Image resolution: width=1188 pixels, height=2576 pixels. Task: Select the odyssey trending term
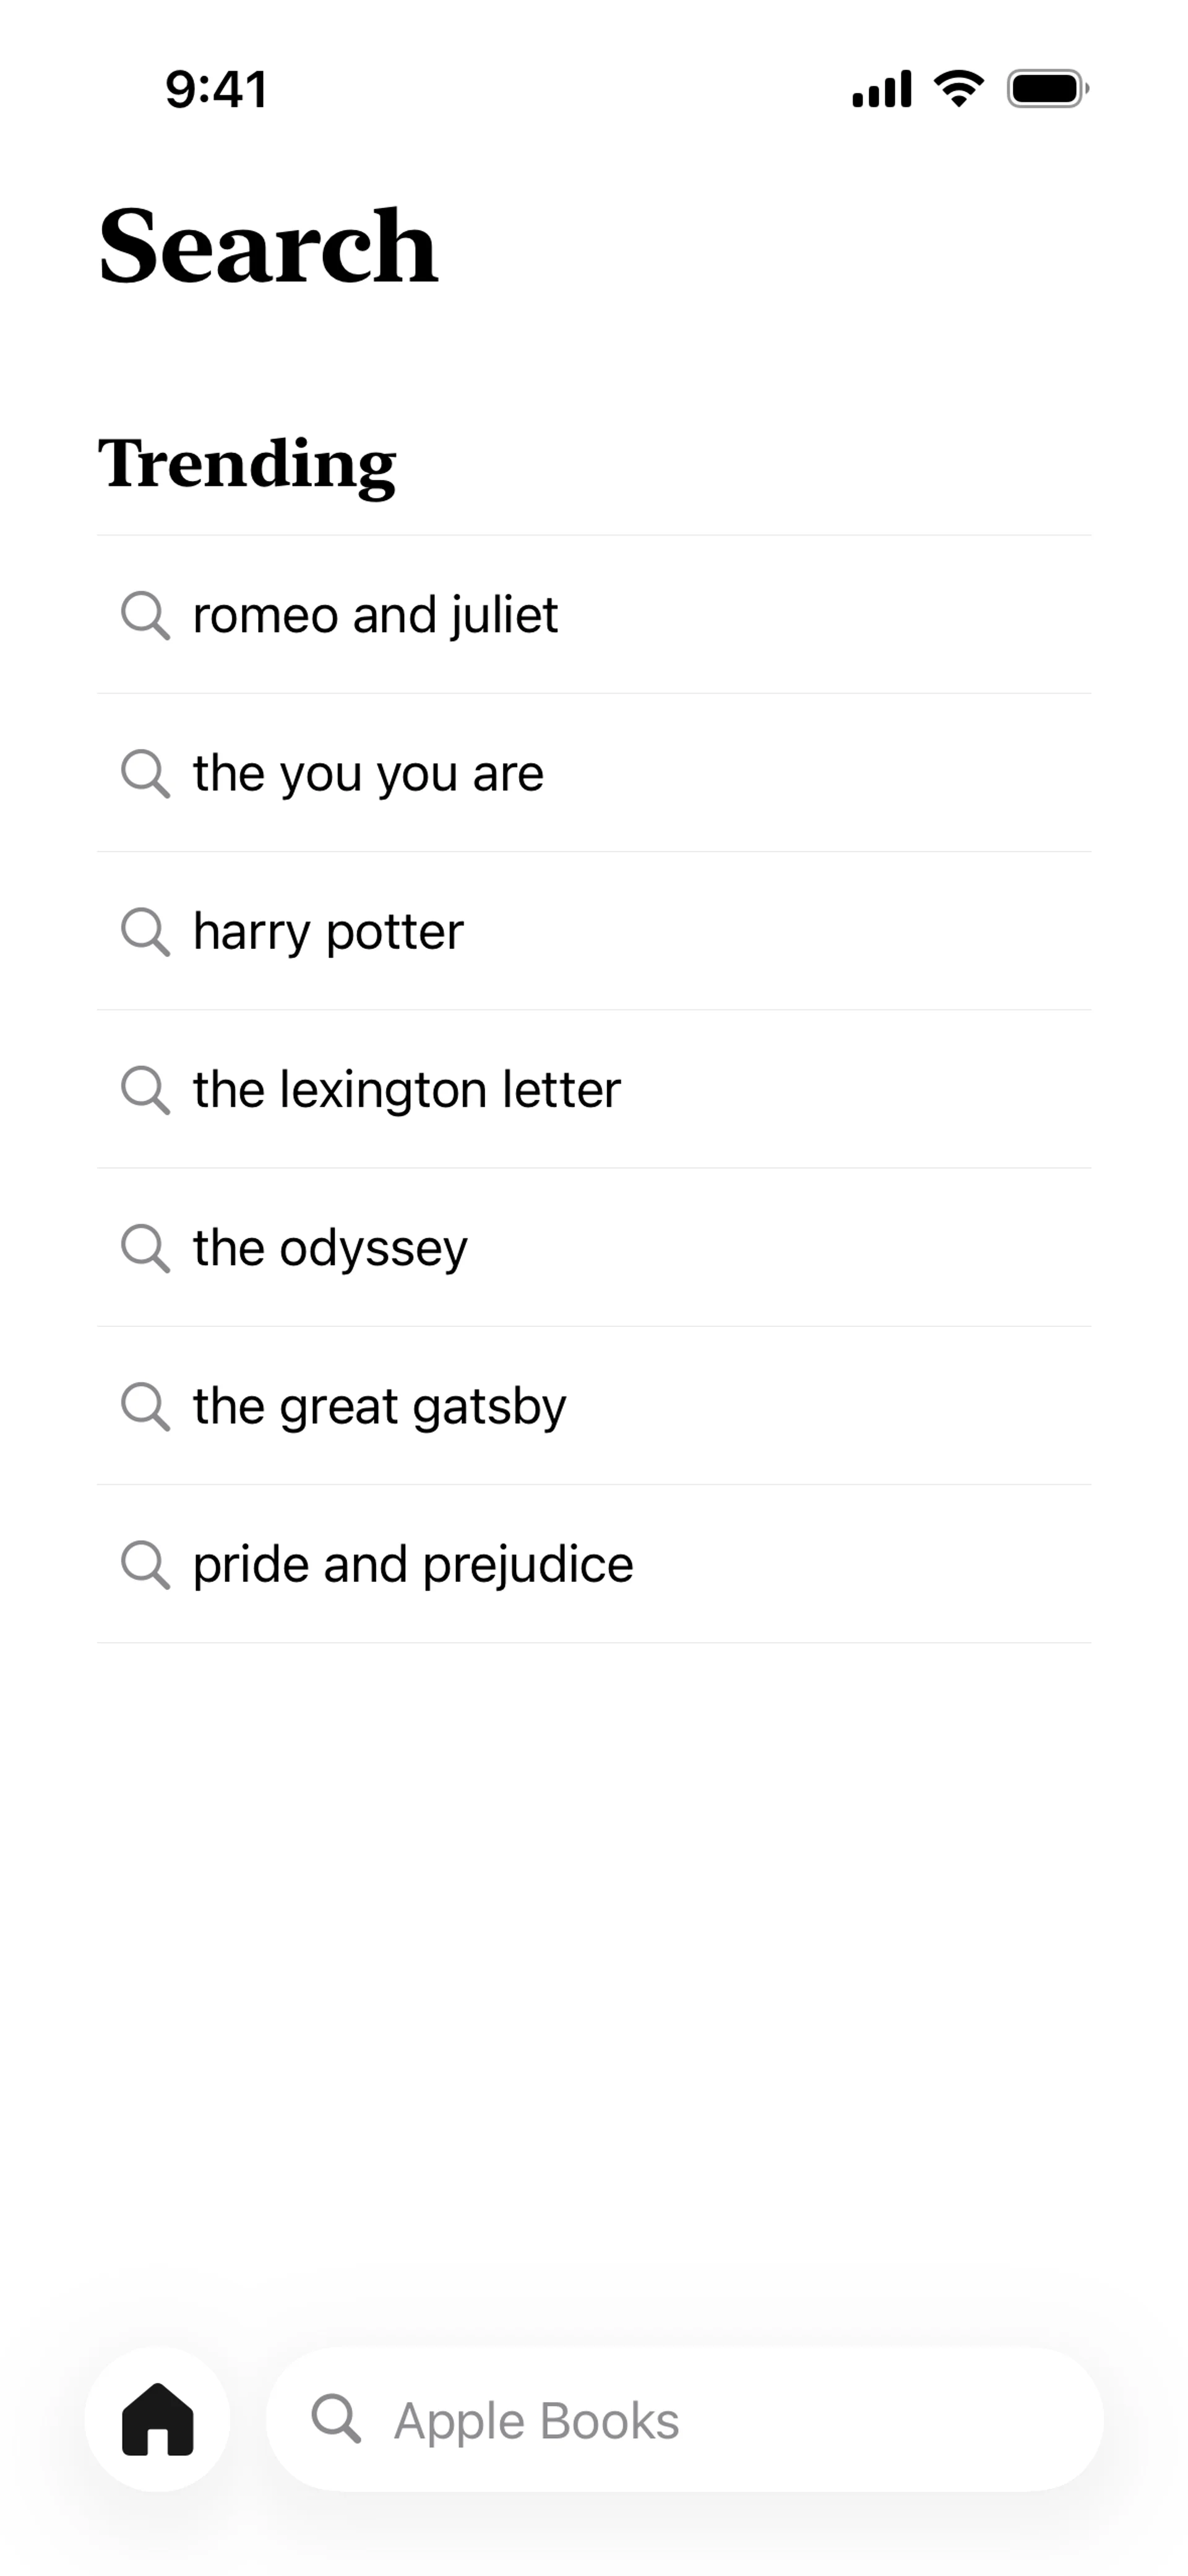[x=330, y=1249]
